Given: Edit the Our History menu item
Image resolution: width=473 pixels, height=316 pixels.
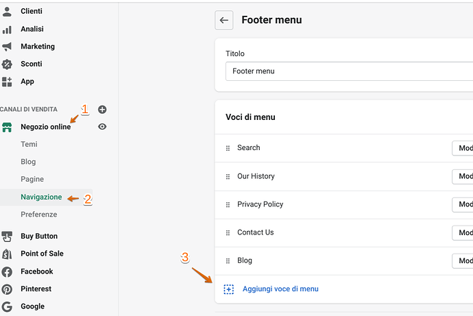Looking at the screenshot, I should 464,176.
